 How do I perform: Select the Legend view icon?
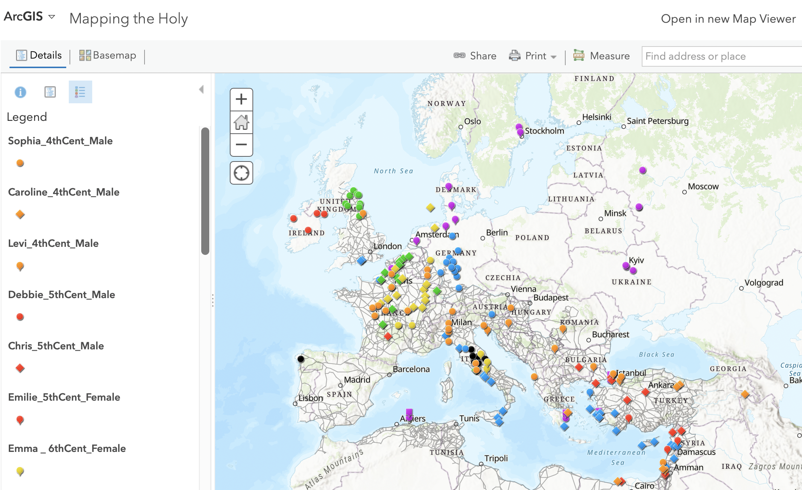(x=80, y=92)
